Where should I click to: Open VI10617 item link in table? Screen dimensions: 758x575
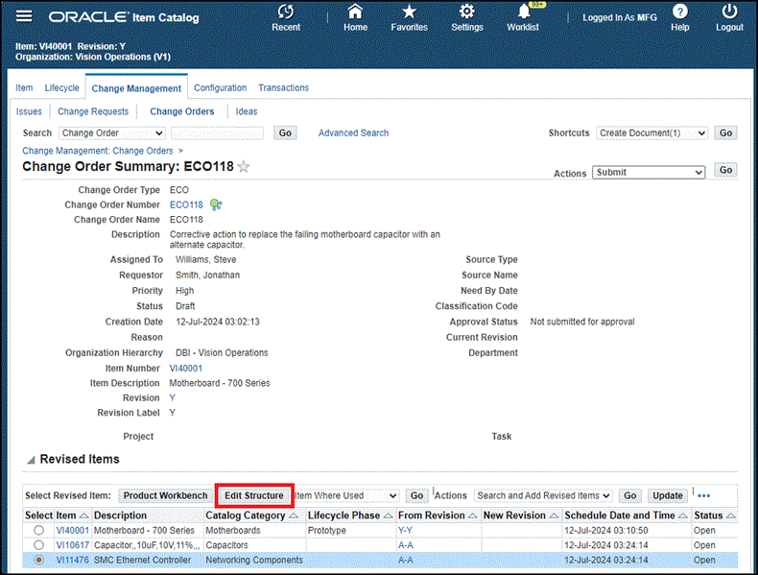pyautogui.click(x=73, y=545)
